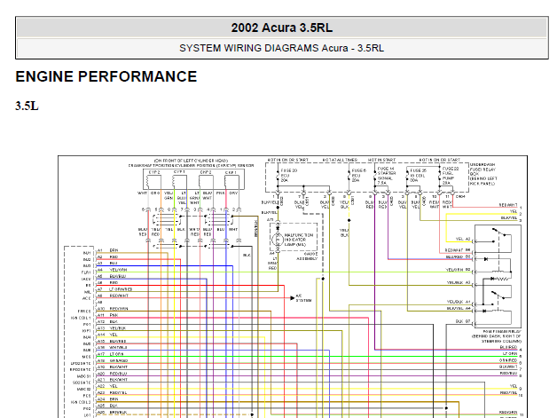This screenshot has height=418, width=557.
Task: Click 'MALFUNCTION INDICATOR LAMP (MIL)' label
Action: pos(298,240)
